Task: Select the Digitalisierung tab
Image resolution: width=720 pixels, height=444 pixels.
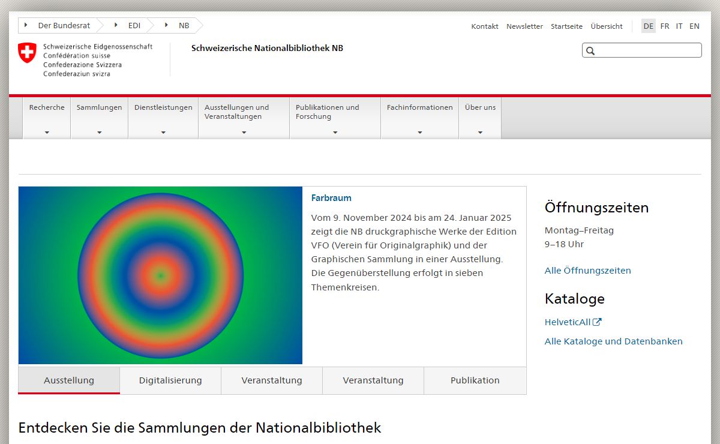Action: (x=170, y=380)
